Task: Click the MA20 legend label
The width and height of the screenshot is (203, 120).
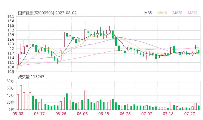Action: [x=177, y=13]
